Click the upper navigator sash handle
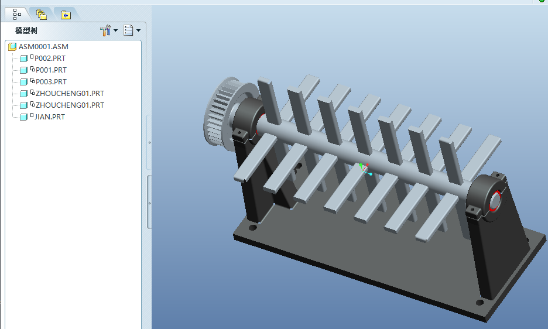548x329 pixels. click(x=149, y=142)
